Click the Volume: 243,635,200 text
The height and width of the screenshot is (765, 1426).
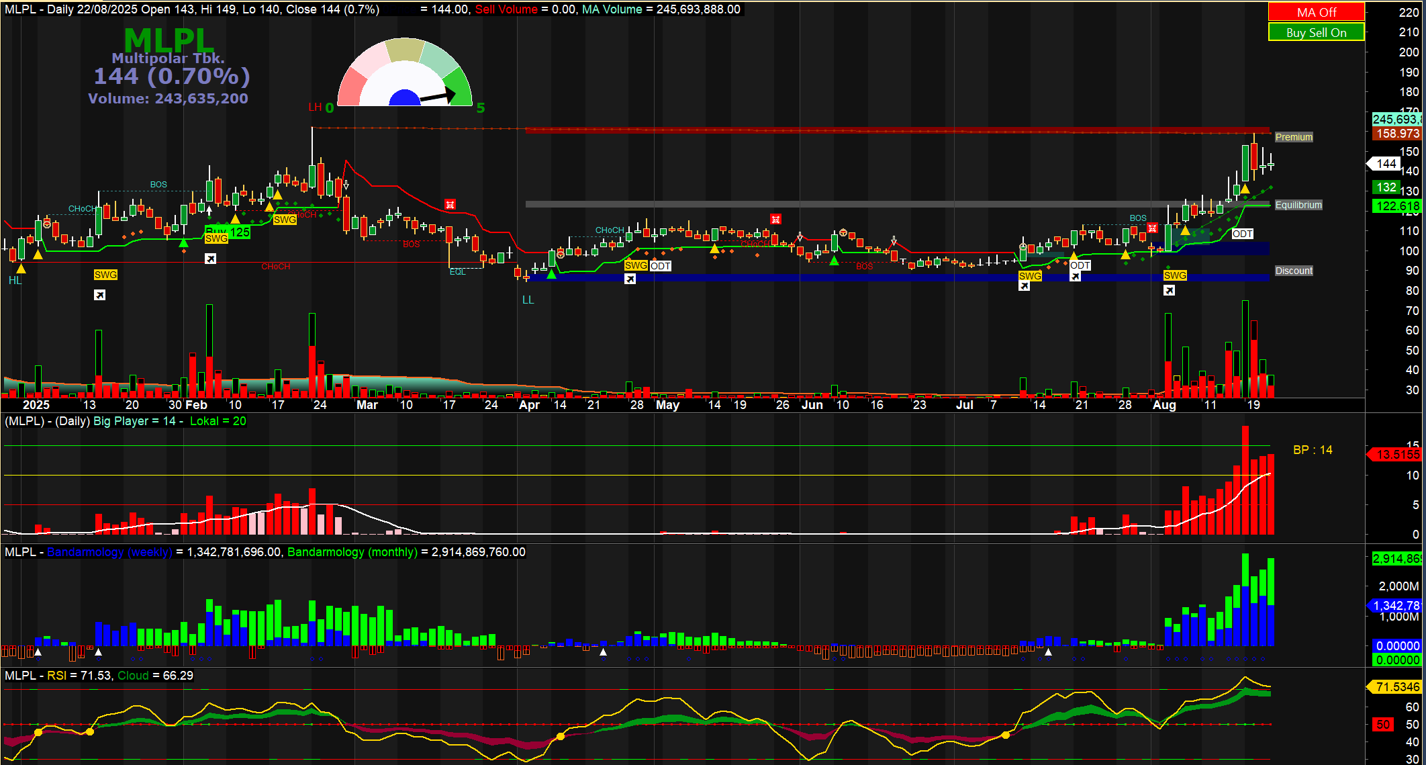(168, 99)
